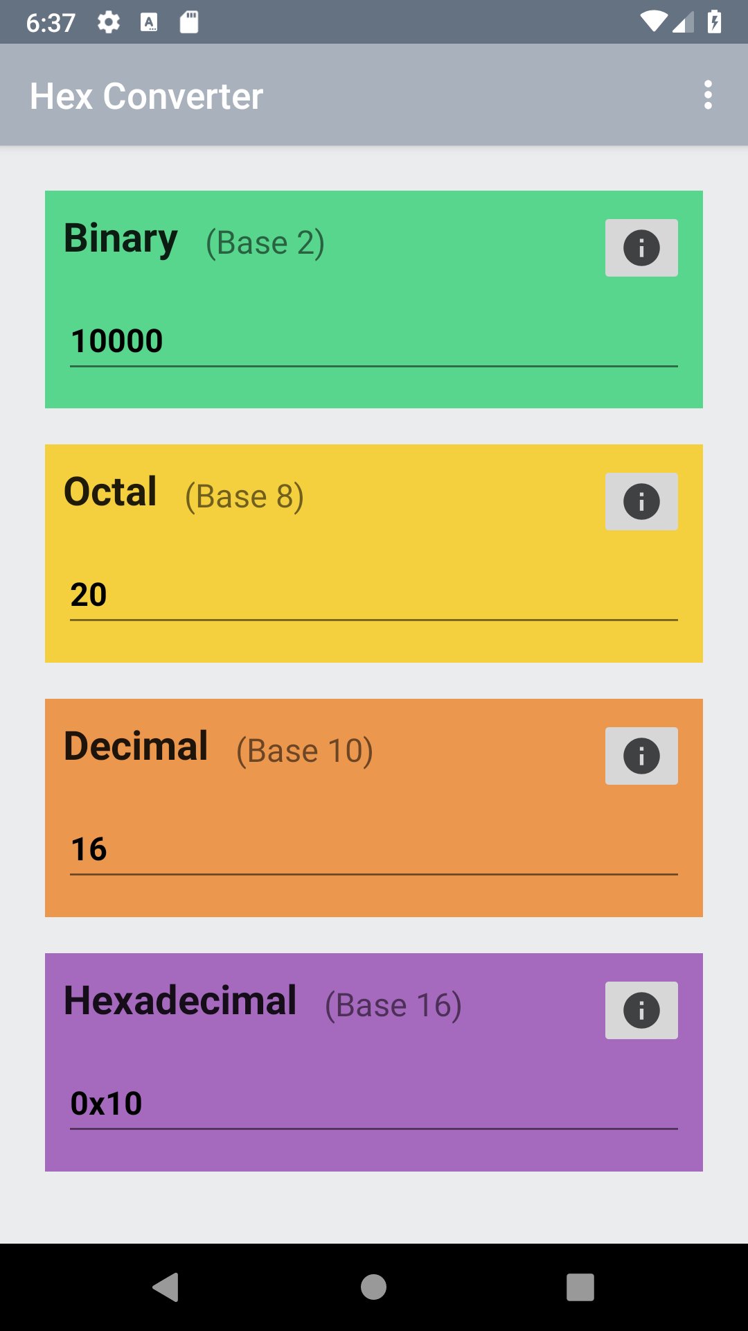This screenshot has width=748, height=1331.
Task: Edit the Hexadecimal 0x10 field
Action: point(373,1104)
